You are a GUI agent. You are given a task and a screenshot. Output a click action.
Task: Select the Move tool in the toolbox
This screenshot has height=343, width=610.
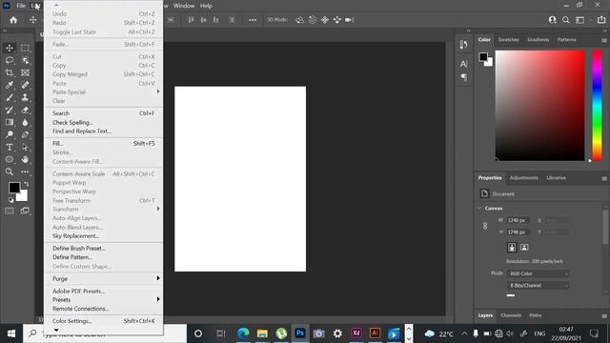pos(10,48)
